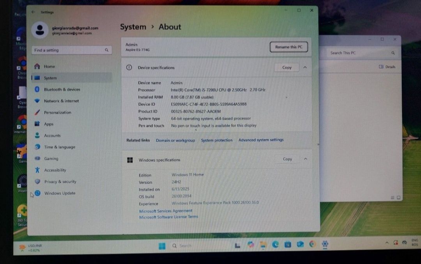421x264 pixels.
Task: Click the Edition value Windows 11 Home
Action: (x=188, y=175)
